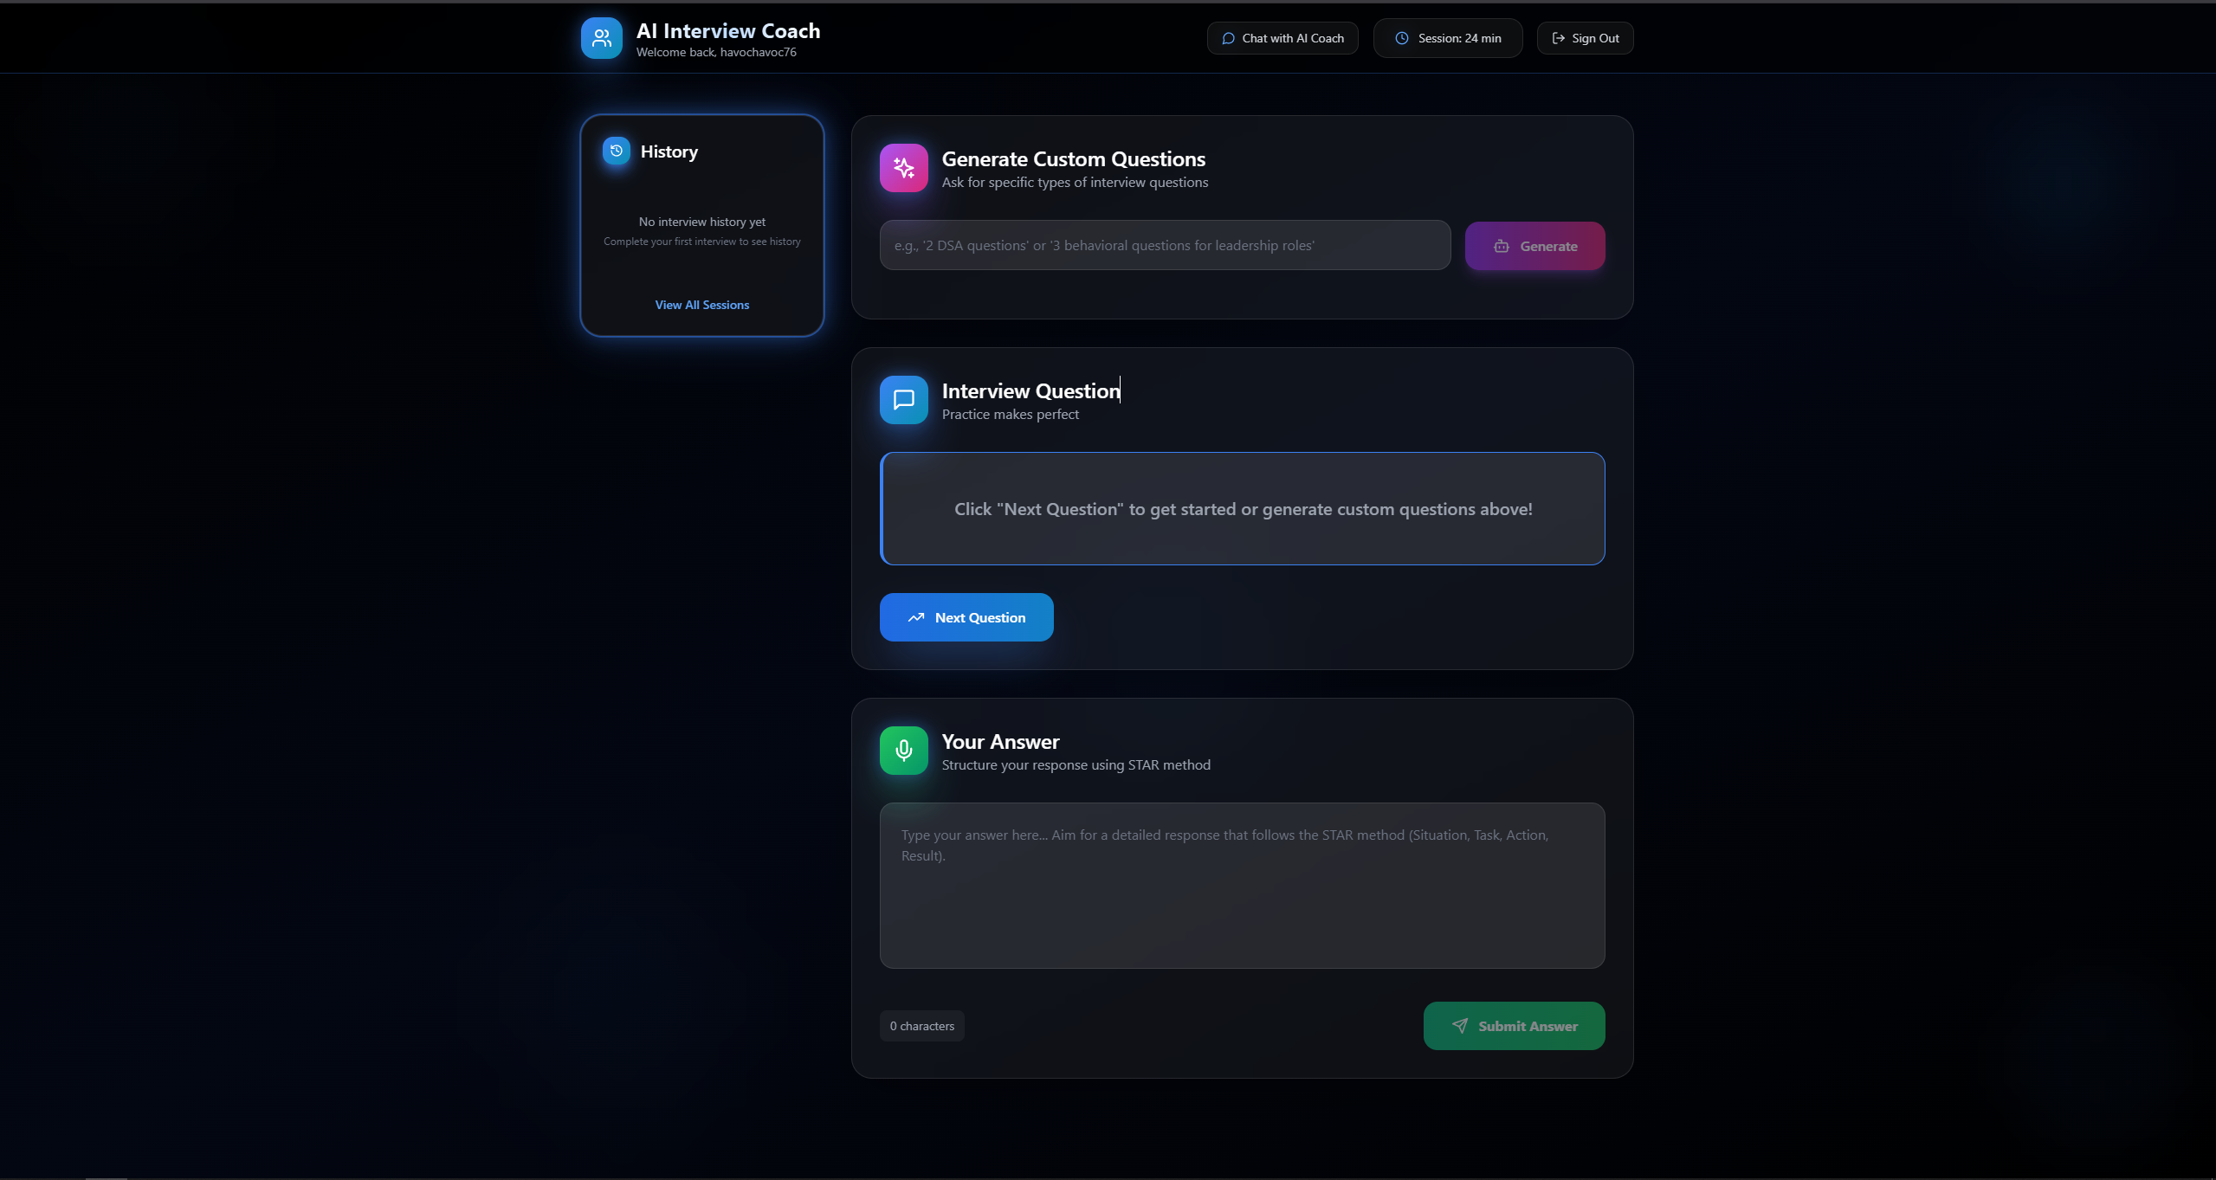Open Chat with AI Coach

point(1282,38)
